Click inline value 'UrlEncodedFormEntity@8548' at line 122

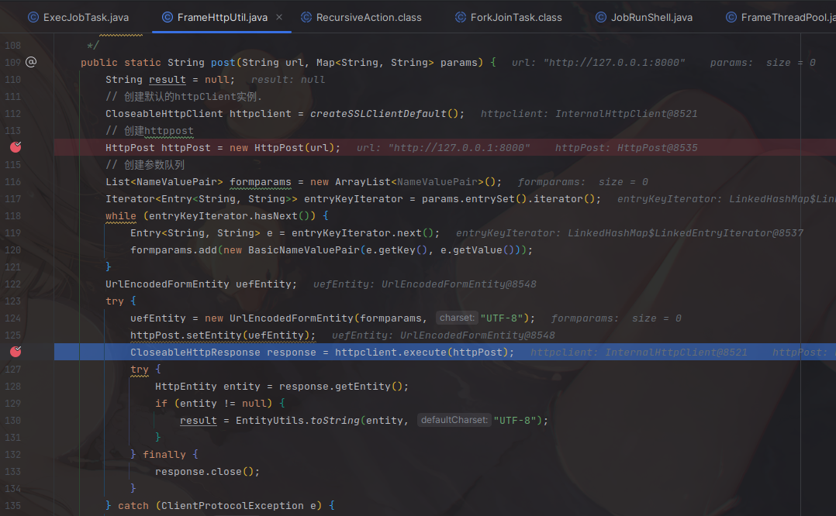458,284
